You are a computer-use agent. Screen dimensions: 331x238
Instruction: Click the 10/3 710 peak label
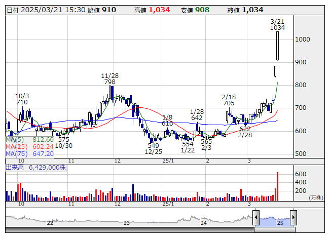[x=22, y=99]
